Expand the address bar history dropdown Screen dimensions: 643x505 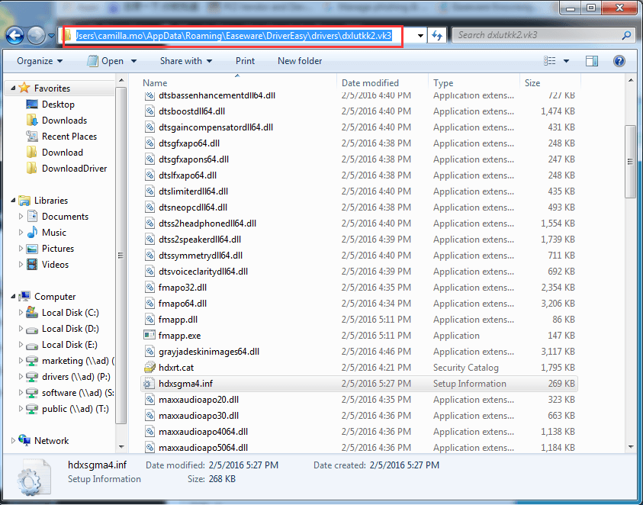421,36
